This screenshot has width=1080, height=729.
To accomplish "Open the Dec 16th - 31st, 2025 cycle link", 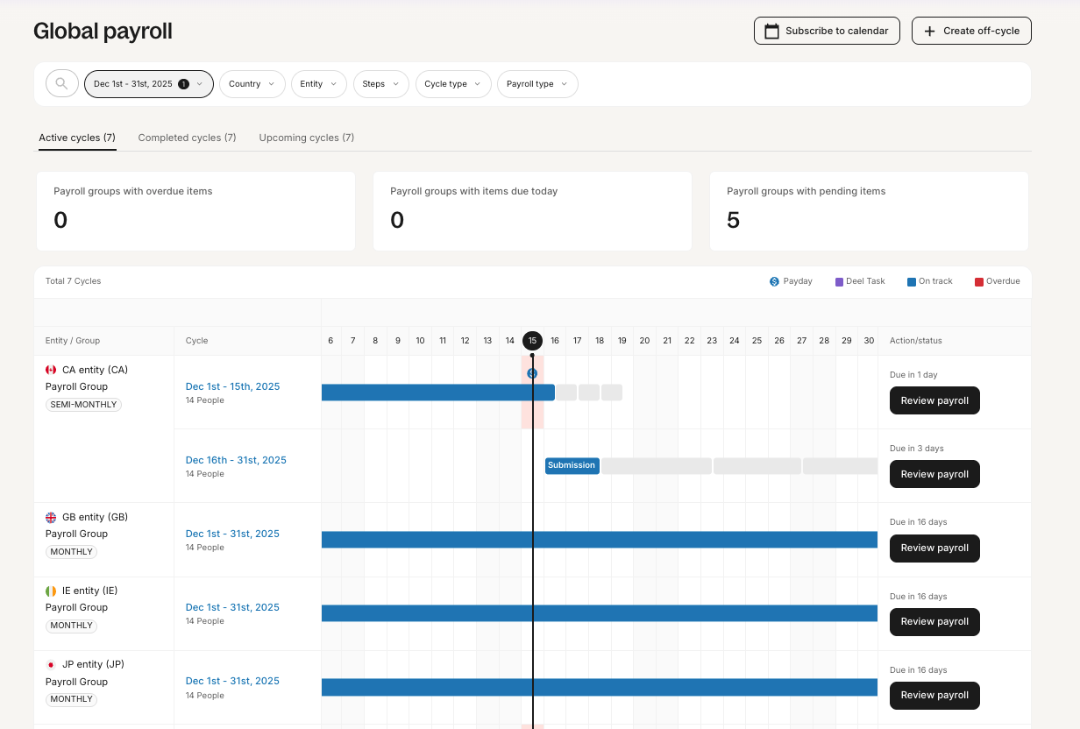I will pos(236,460).
